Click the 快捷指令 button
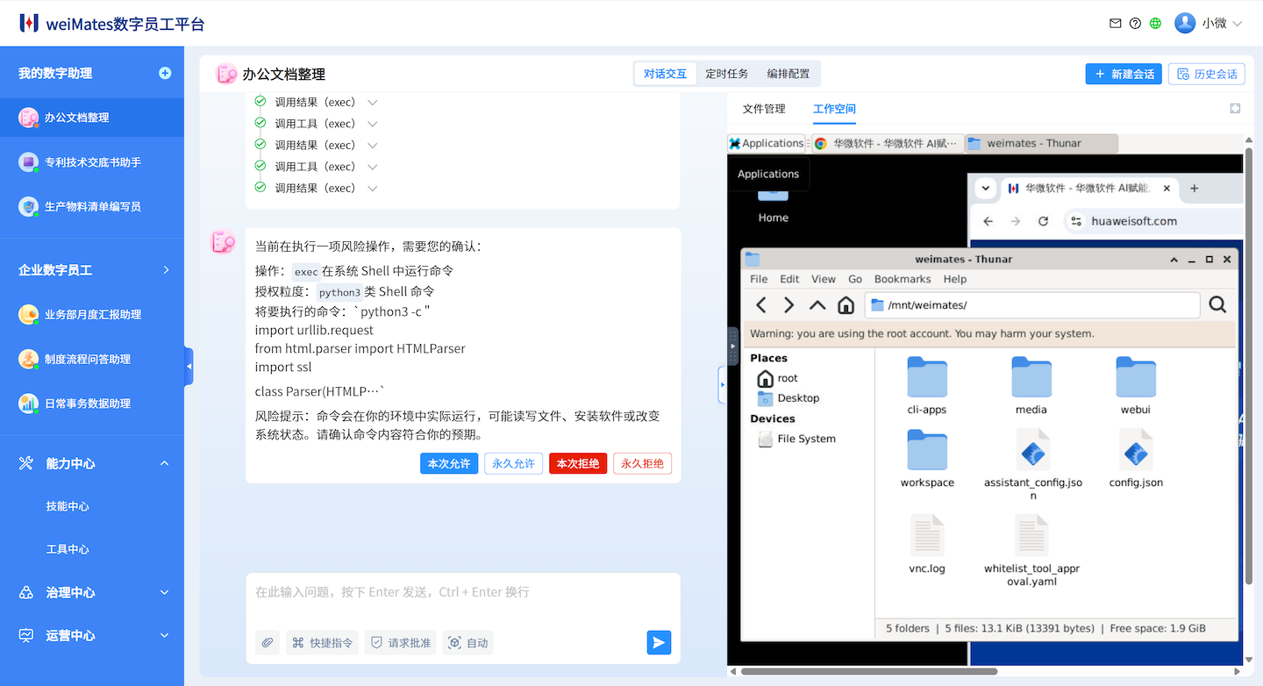Image resolution: width=1263 pixels, height=686 pixels. pyautogui.click(x=322, y=643)
